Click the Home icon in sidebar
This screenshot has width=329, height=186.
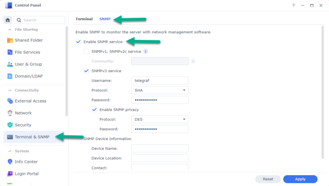point(7,20)
